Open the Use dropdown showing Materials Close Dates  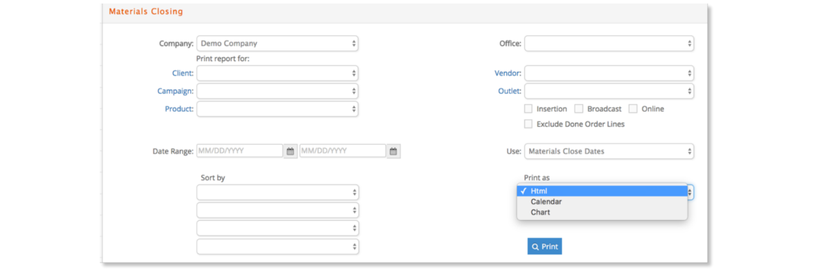pos(609,151)
